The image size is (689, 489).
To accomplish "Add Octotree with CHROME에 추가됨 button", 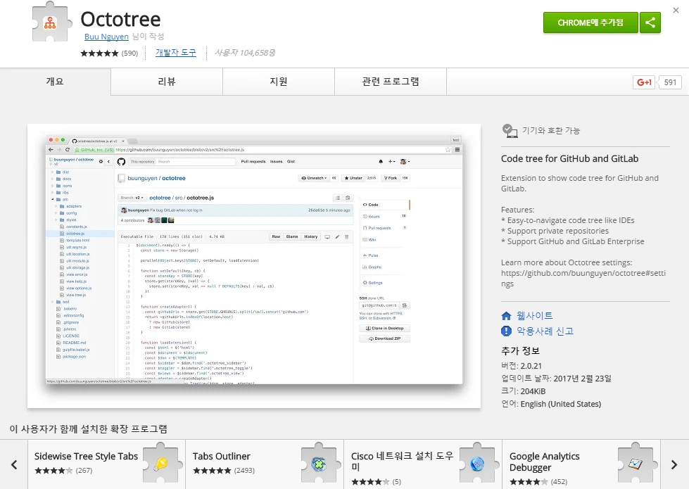I will [590, 23].
